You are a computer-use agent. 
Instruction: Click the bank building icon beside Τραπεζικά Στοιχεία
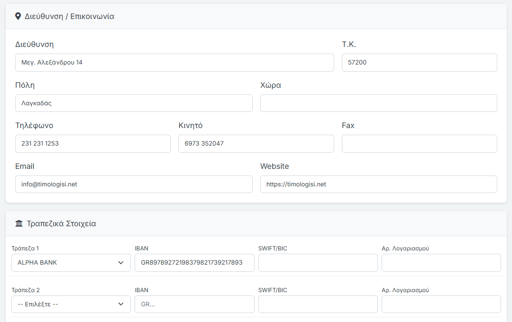[x=19, y=224]
